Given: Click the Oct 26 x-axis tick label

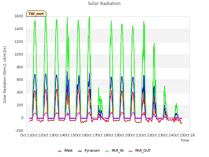Looking at the screenshot, I should coord(189,135).
